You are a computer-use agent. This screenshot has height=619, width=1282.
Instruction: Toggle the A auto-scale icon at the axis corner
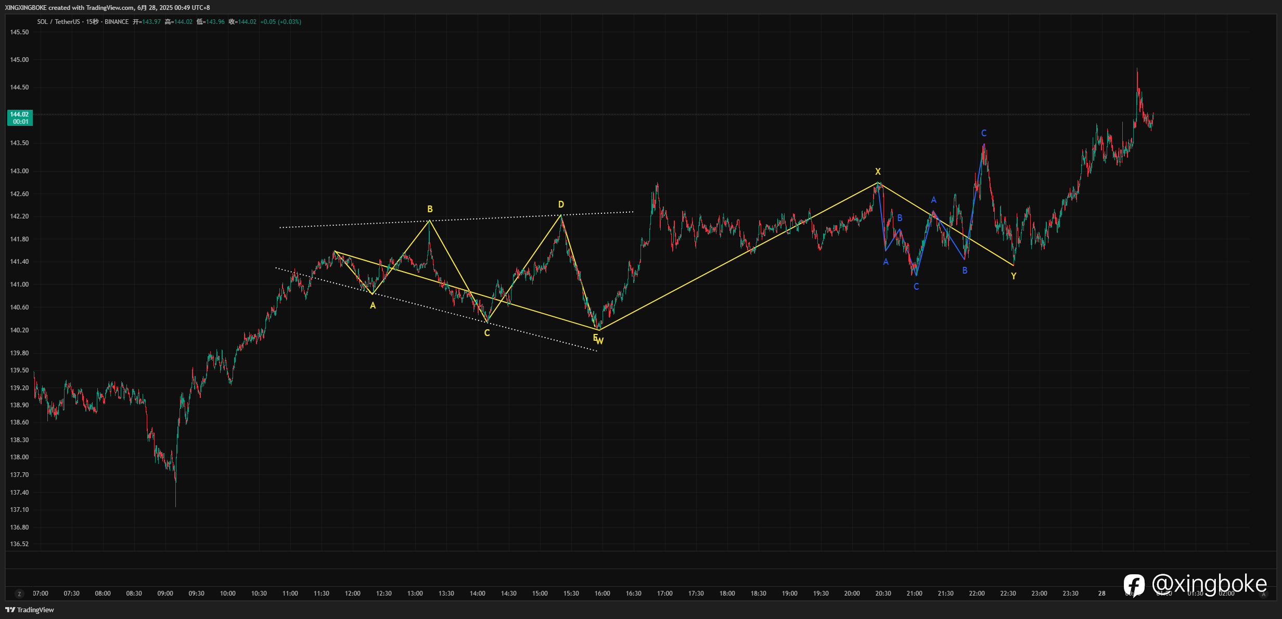coord(1264,594)
